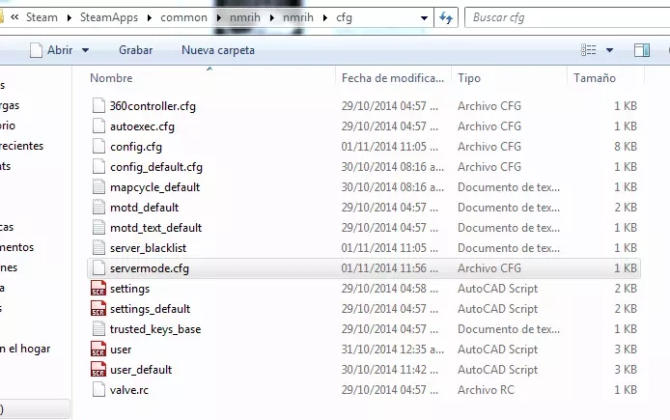Click the Grabar toolbar button
The height and width of the screenshot is (420, 670).
pos(135,50)
